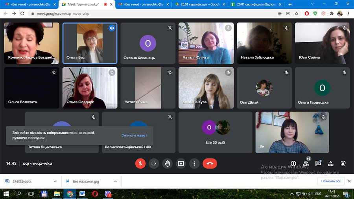Open activities shapes icon
The height and width of the screenshot is (199, 354).
click(330, 163)
